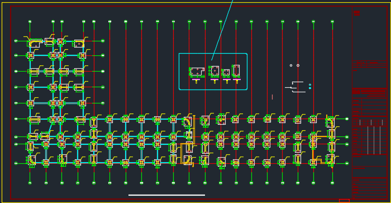The height and width of the screenshot is (203, 391).
Task: Pick the cyan leader line above the detail box
Action: pyautogui.click(x=222, y=30)
